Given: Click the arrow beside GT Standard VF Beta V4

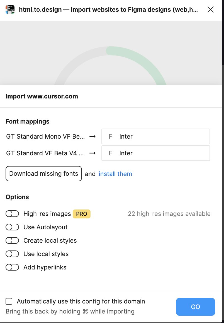Looking at the screenshot, I should (92, 153).
